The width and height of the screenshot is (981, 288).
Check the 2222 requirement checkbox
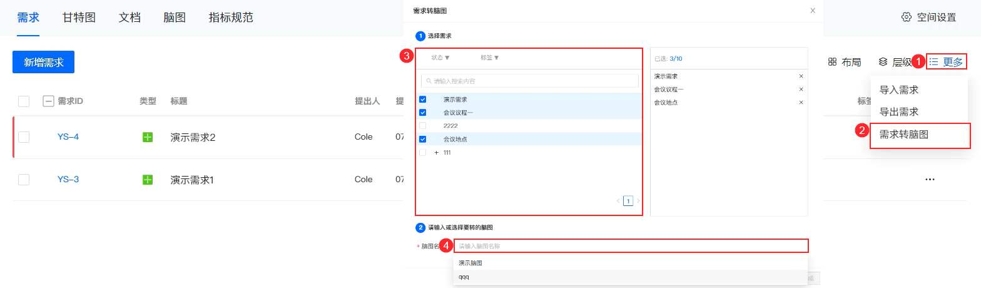click(x=423, y=126)
